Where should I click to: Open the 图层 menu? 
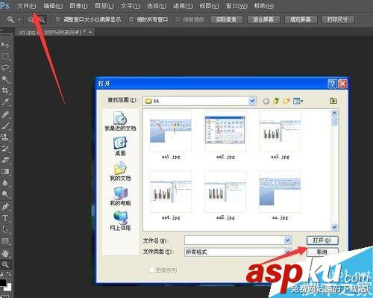point(104,6)
